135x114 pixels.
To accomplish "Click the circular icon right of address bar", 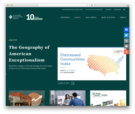I will (92, 5).
